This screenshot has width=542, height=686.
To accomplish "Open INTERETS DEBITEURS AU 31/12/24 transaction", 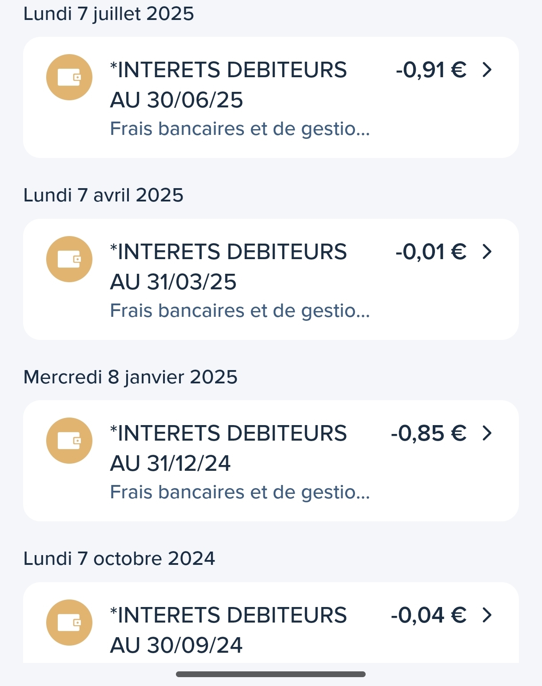I will tap(228, 448).
